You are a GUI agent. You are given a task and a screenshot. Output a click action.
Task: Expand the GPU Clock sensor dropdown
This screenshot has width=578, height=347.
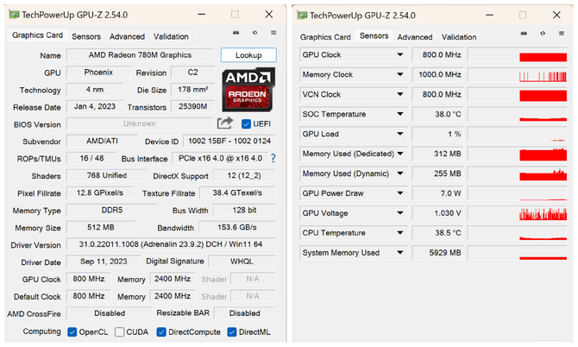coord(400,54)
